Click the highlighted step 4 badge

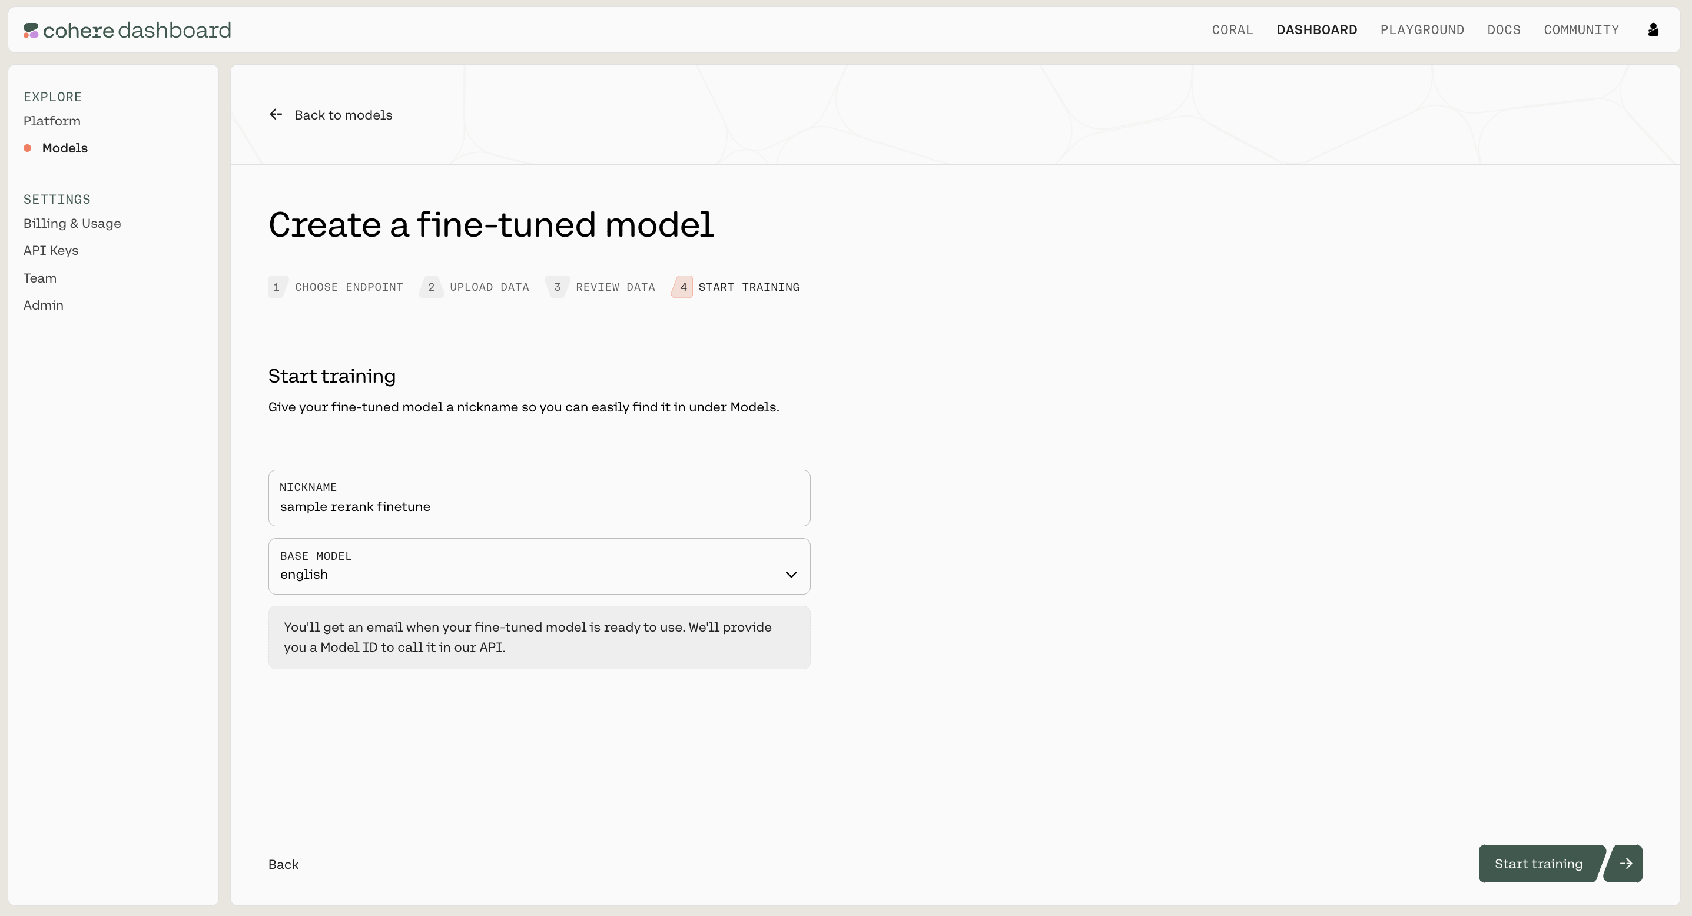[x=683, y=287]
